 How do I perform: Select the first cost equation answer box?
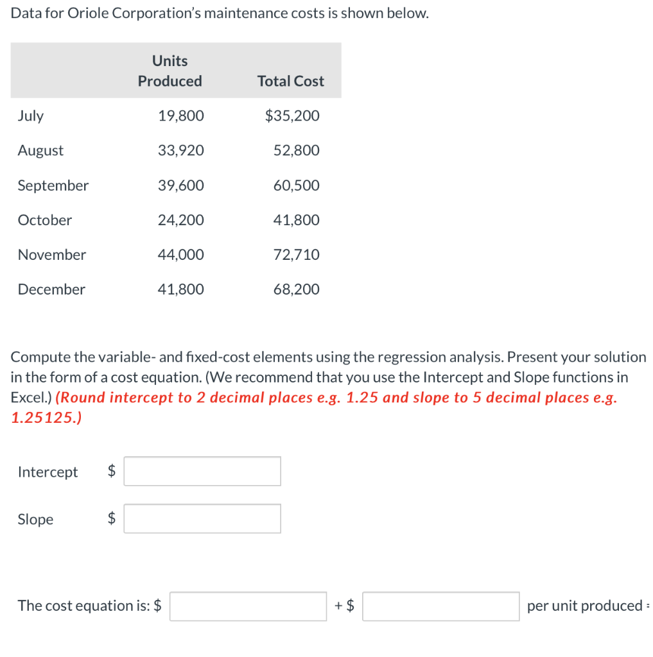248,606
